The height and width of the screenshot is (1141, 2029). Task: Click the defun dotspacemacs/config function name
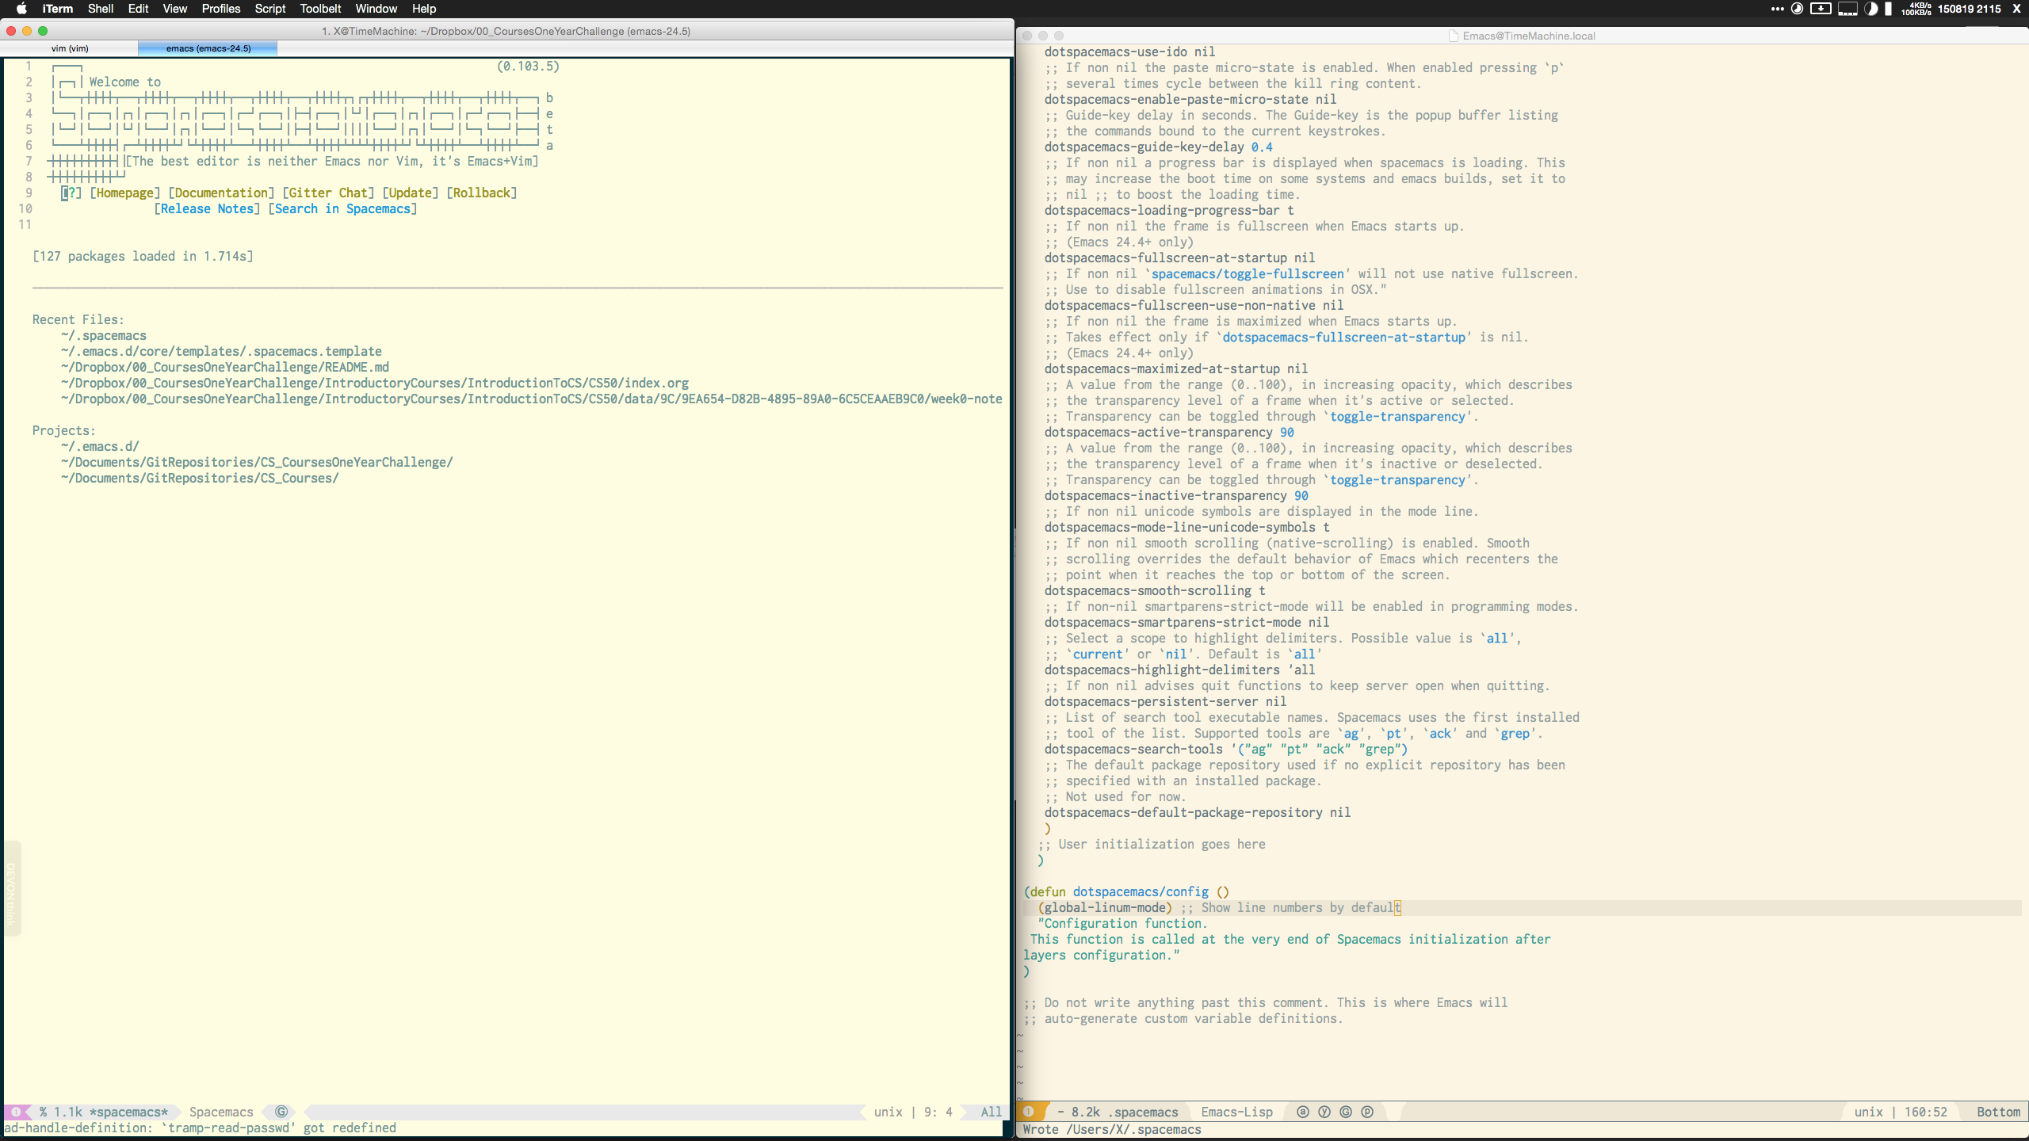tap(1141, 891)
